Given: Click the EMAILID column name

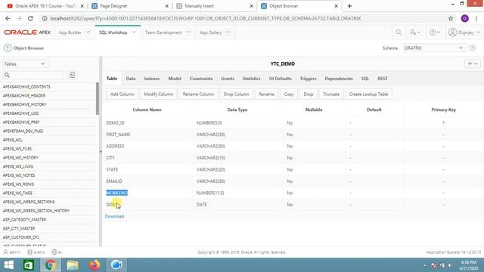Looking at the screenshot, I should point(114,181).
